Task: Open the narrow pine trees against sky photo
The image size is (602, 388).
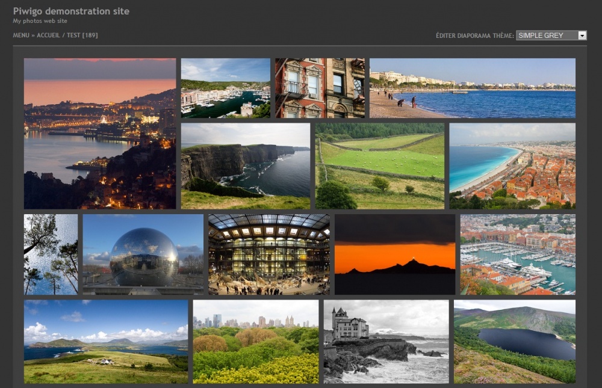Action: pyautogui.click(x=51, y=254)
